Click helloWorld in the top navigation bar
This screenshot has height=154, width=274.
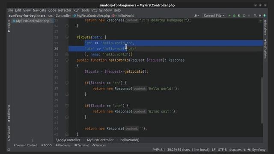pyautogui.click(x=123, y=16)
